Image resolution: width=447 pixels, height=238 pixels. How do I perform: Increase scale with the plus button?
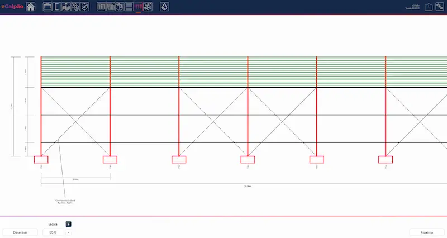[68, 224]
